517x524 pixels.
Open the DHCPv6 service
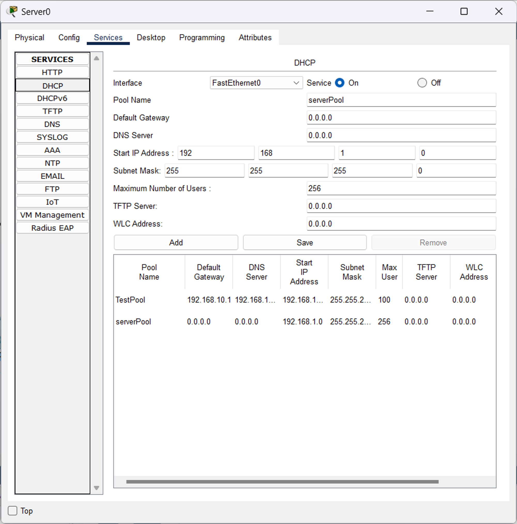tap(52, 98)
